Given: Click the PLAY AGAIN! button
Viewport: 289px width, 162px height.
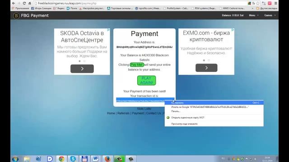Looking at the screenshot, I should [x=146, y=81].
